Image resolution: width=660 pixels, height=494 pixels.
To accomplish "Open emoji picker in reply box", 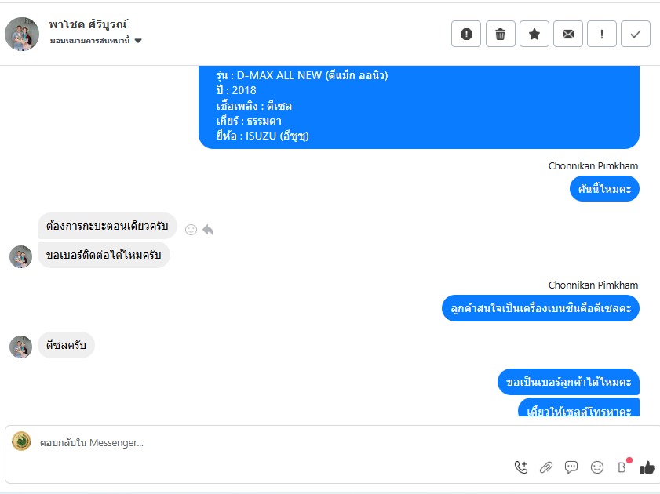I will point(597,467).
